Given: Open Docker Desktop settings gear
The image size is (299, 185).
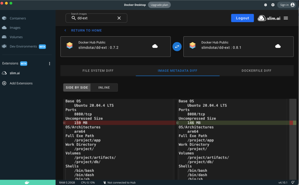Looking at the screenshot, I should (273, 5).
